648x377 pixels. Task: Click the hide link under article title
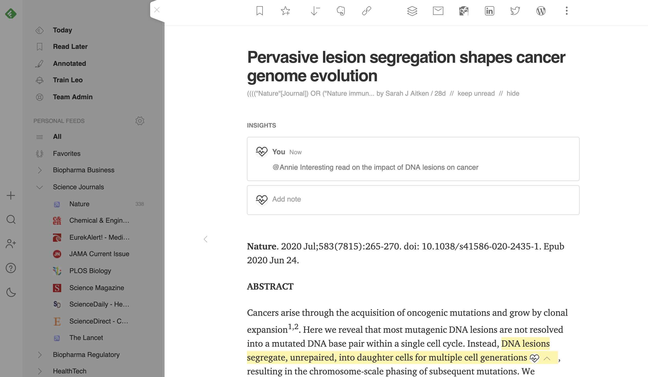(x=513, y=93)
